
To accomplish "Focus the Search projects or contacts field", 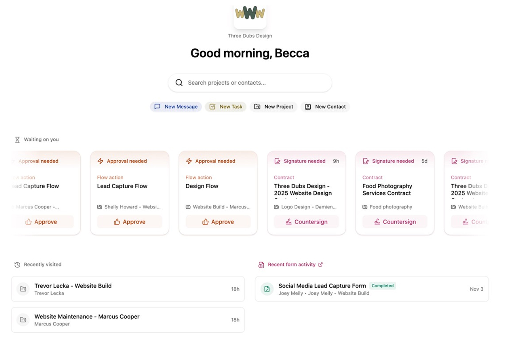I will [250, 83].
